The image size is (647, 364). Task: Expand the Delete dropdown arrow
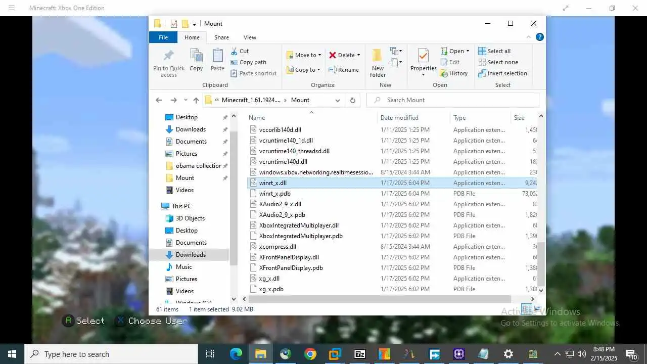click(x=358, y=55)
